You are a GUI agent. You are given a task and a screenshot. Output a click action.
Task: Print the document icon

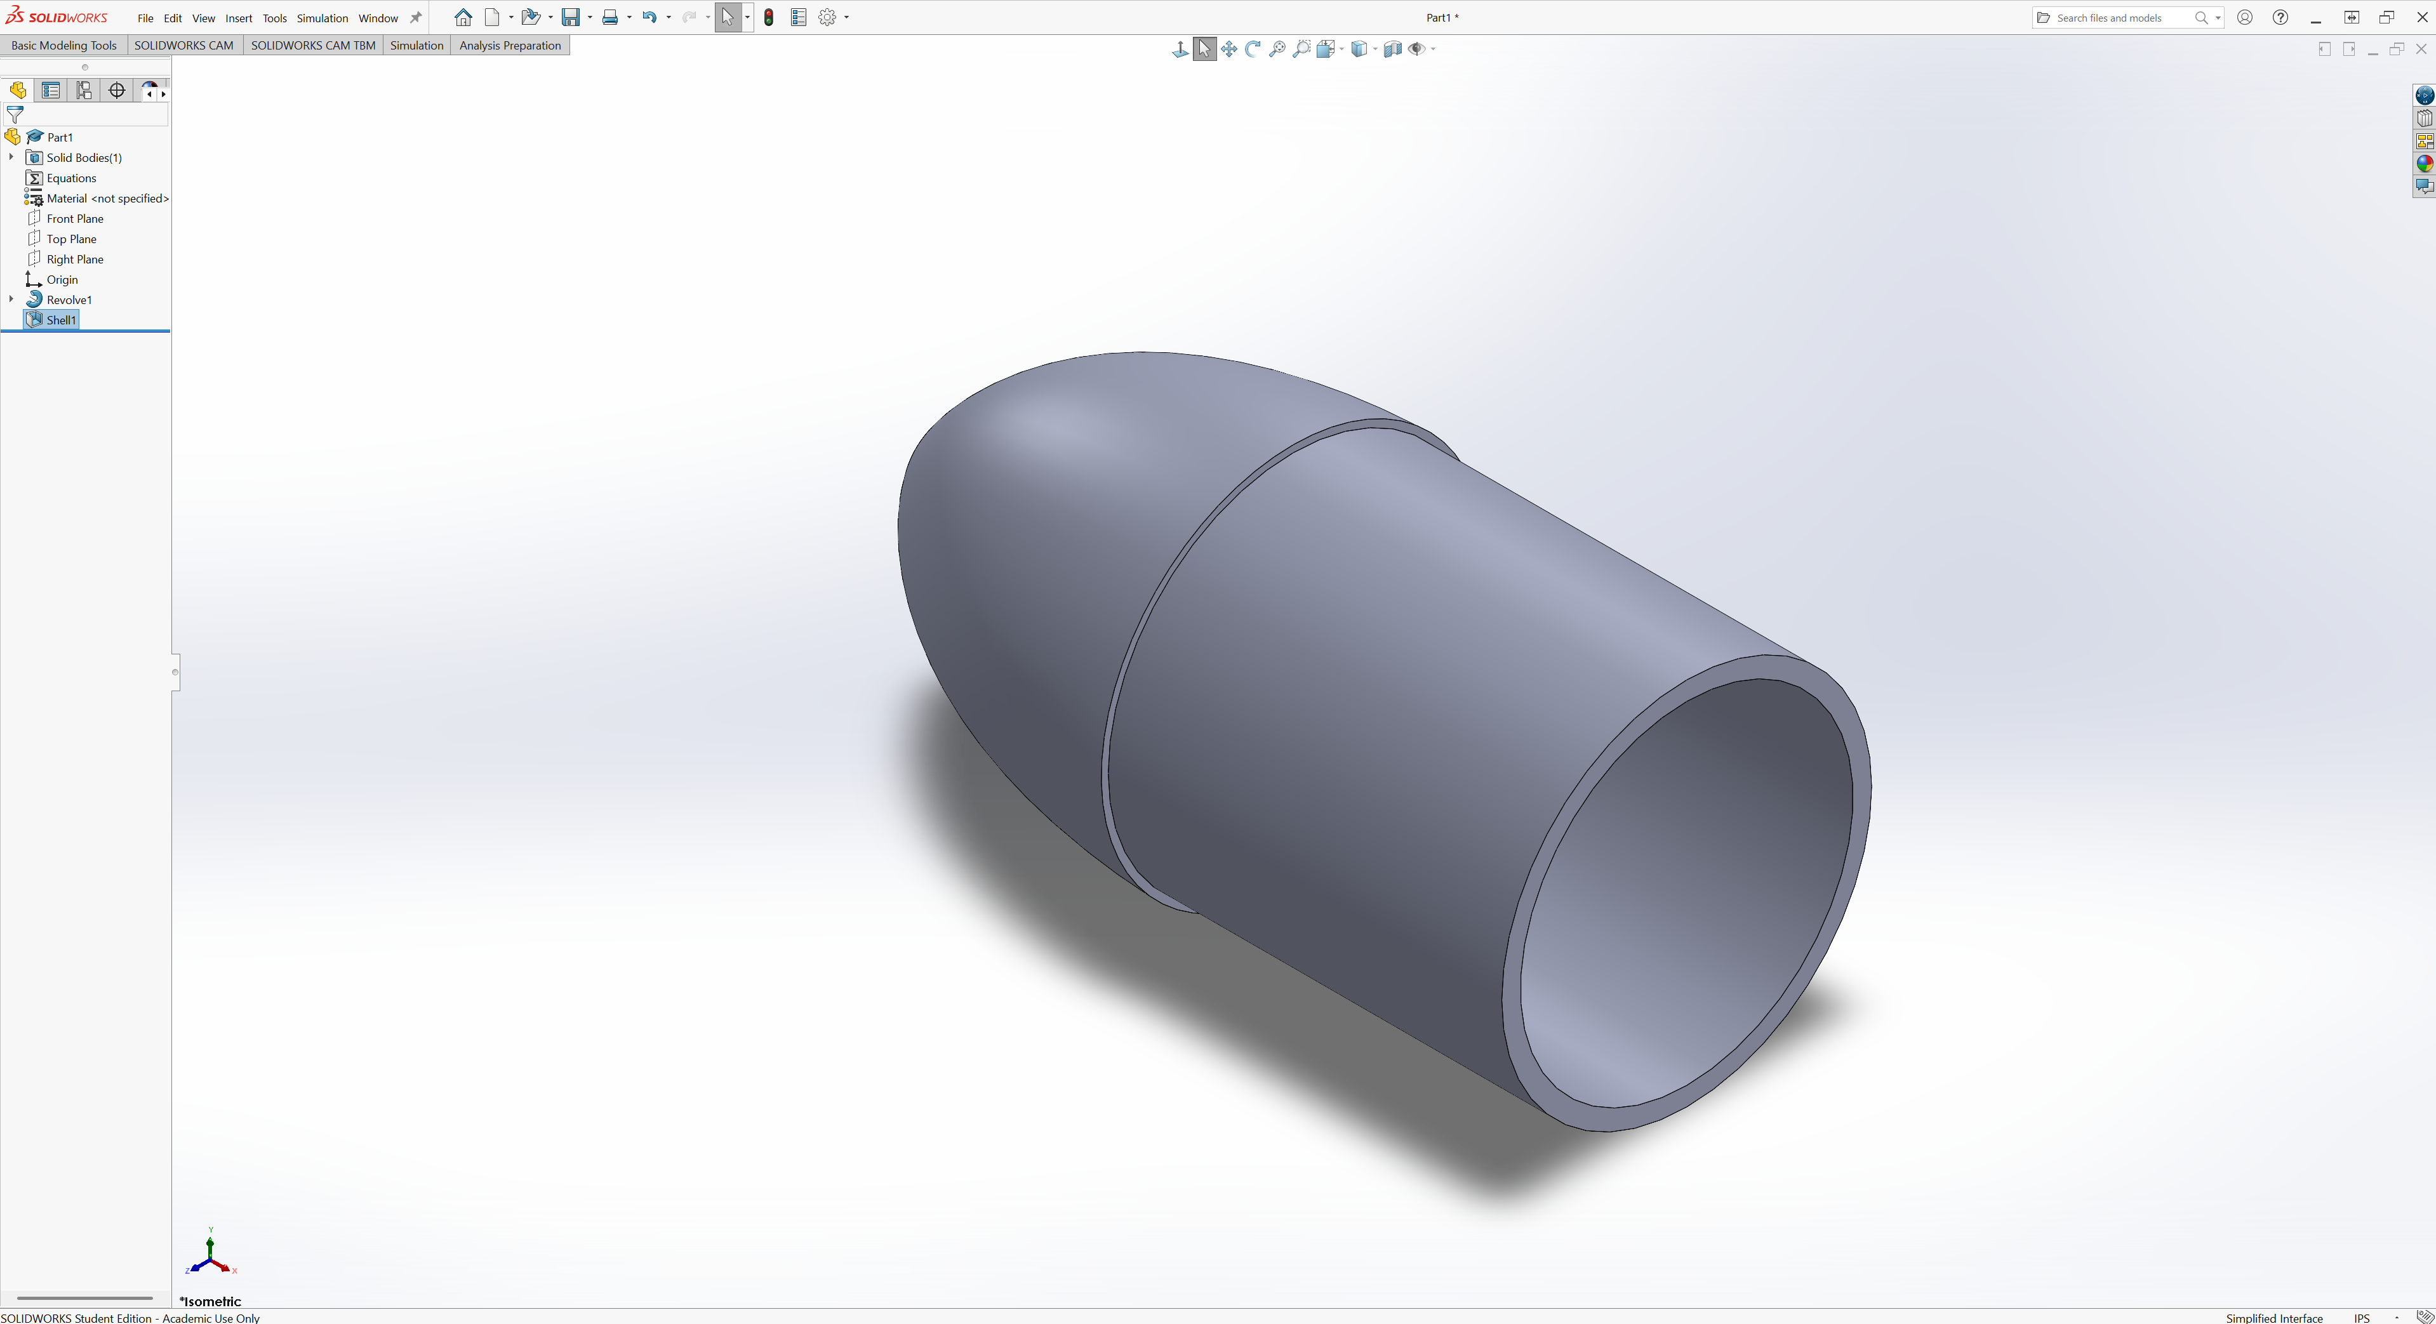[610, 18]
